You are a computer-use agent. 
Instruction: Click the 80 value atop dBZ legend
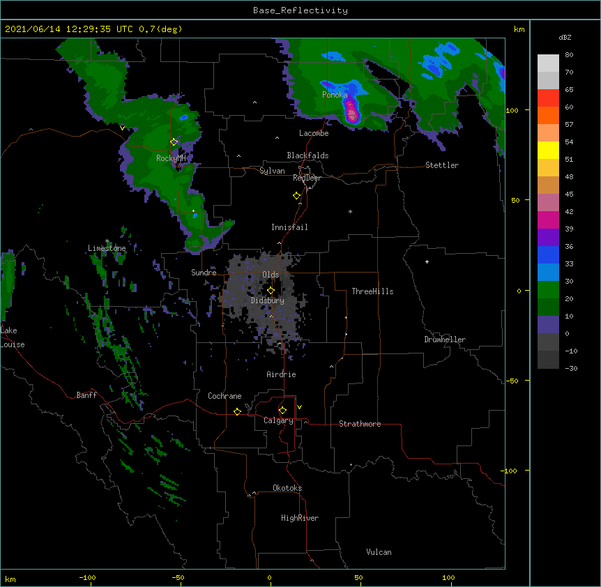[x=569, y=55]
